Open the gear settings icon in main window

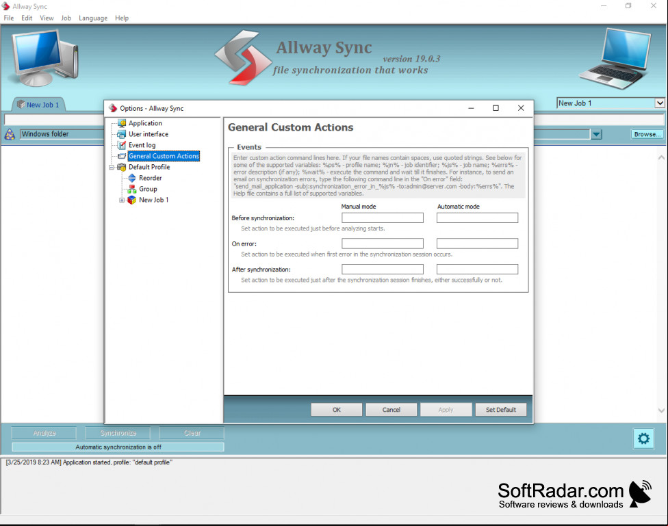coord(643,438)
